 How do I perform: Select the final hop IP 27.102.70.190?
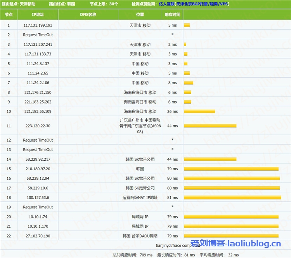point(38,236)
